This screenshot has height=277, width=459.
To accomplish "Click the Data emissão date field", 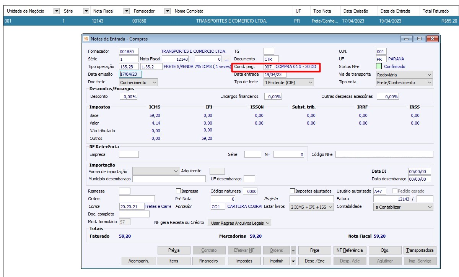I will tap(130, 75).
